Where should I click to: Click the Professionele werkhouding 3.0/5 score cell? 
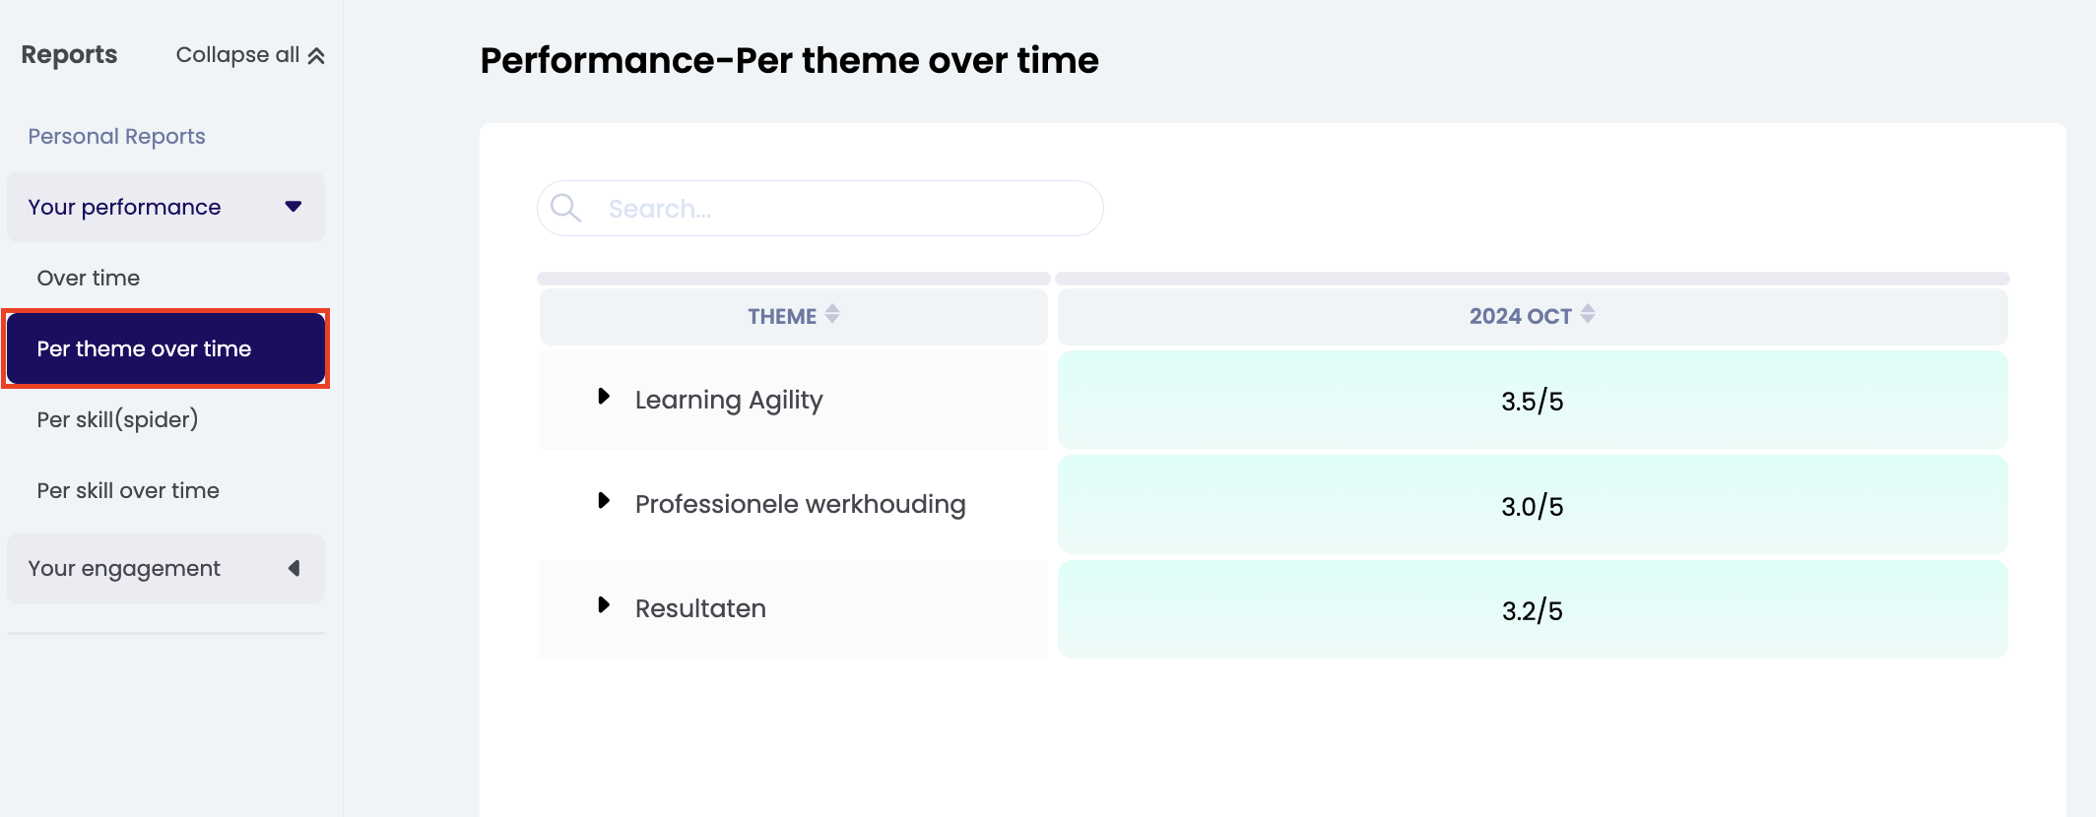pos(1532,506)
